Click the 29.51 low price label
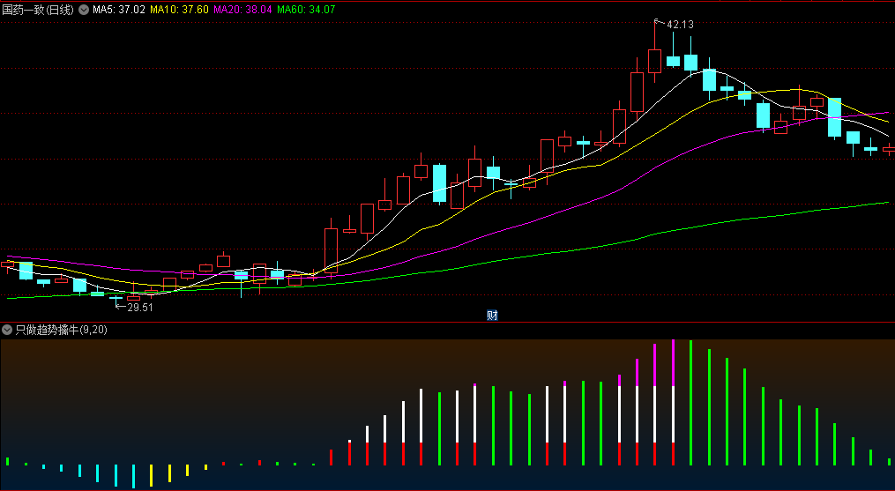Screen dimensions: 895x491 click(140, 307)
